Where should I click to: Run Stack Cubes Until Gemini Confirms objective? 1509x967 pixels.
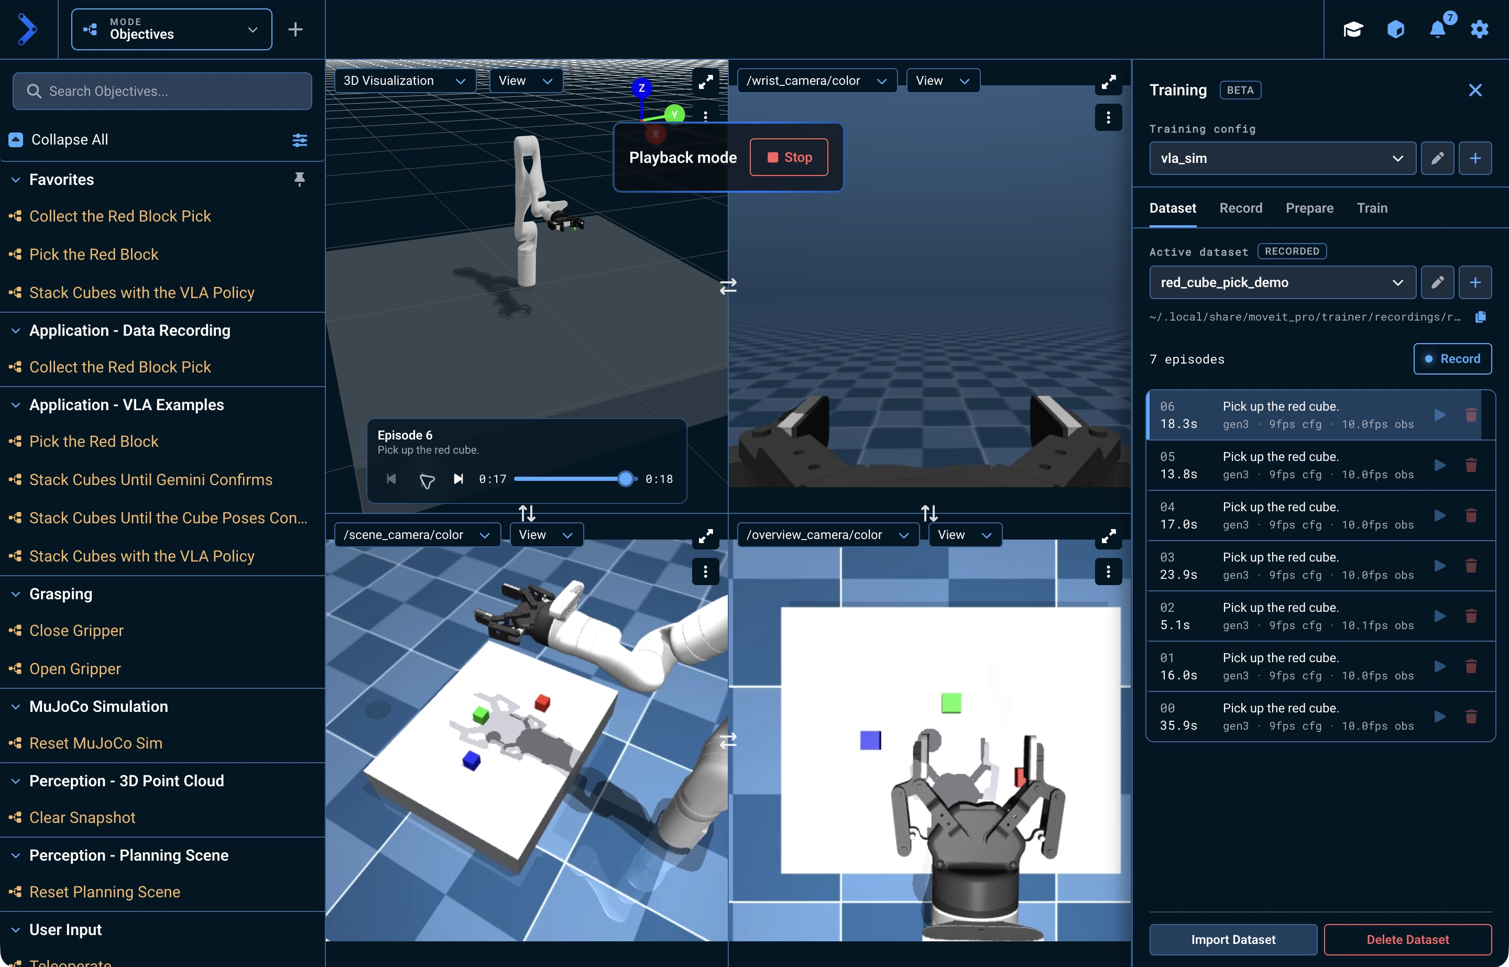click(x=151, y=480)
